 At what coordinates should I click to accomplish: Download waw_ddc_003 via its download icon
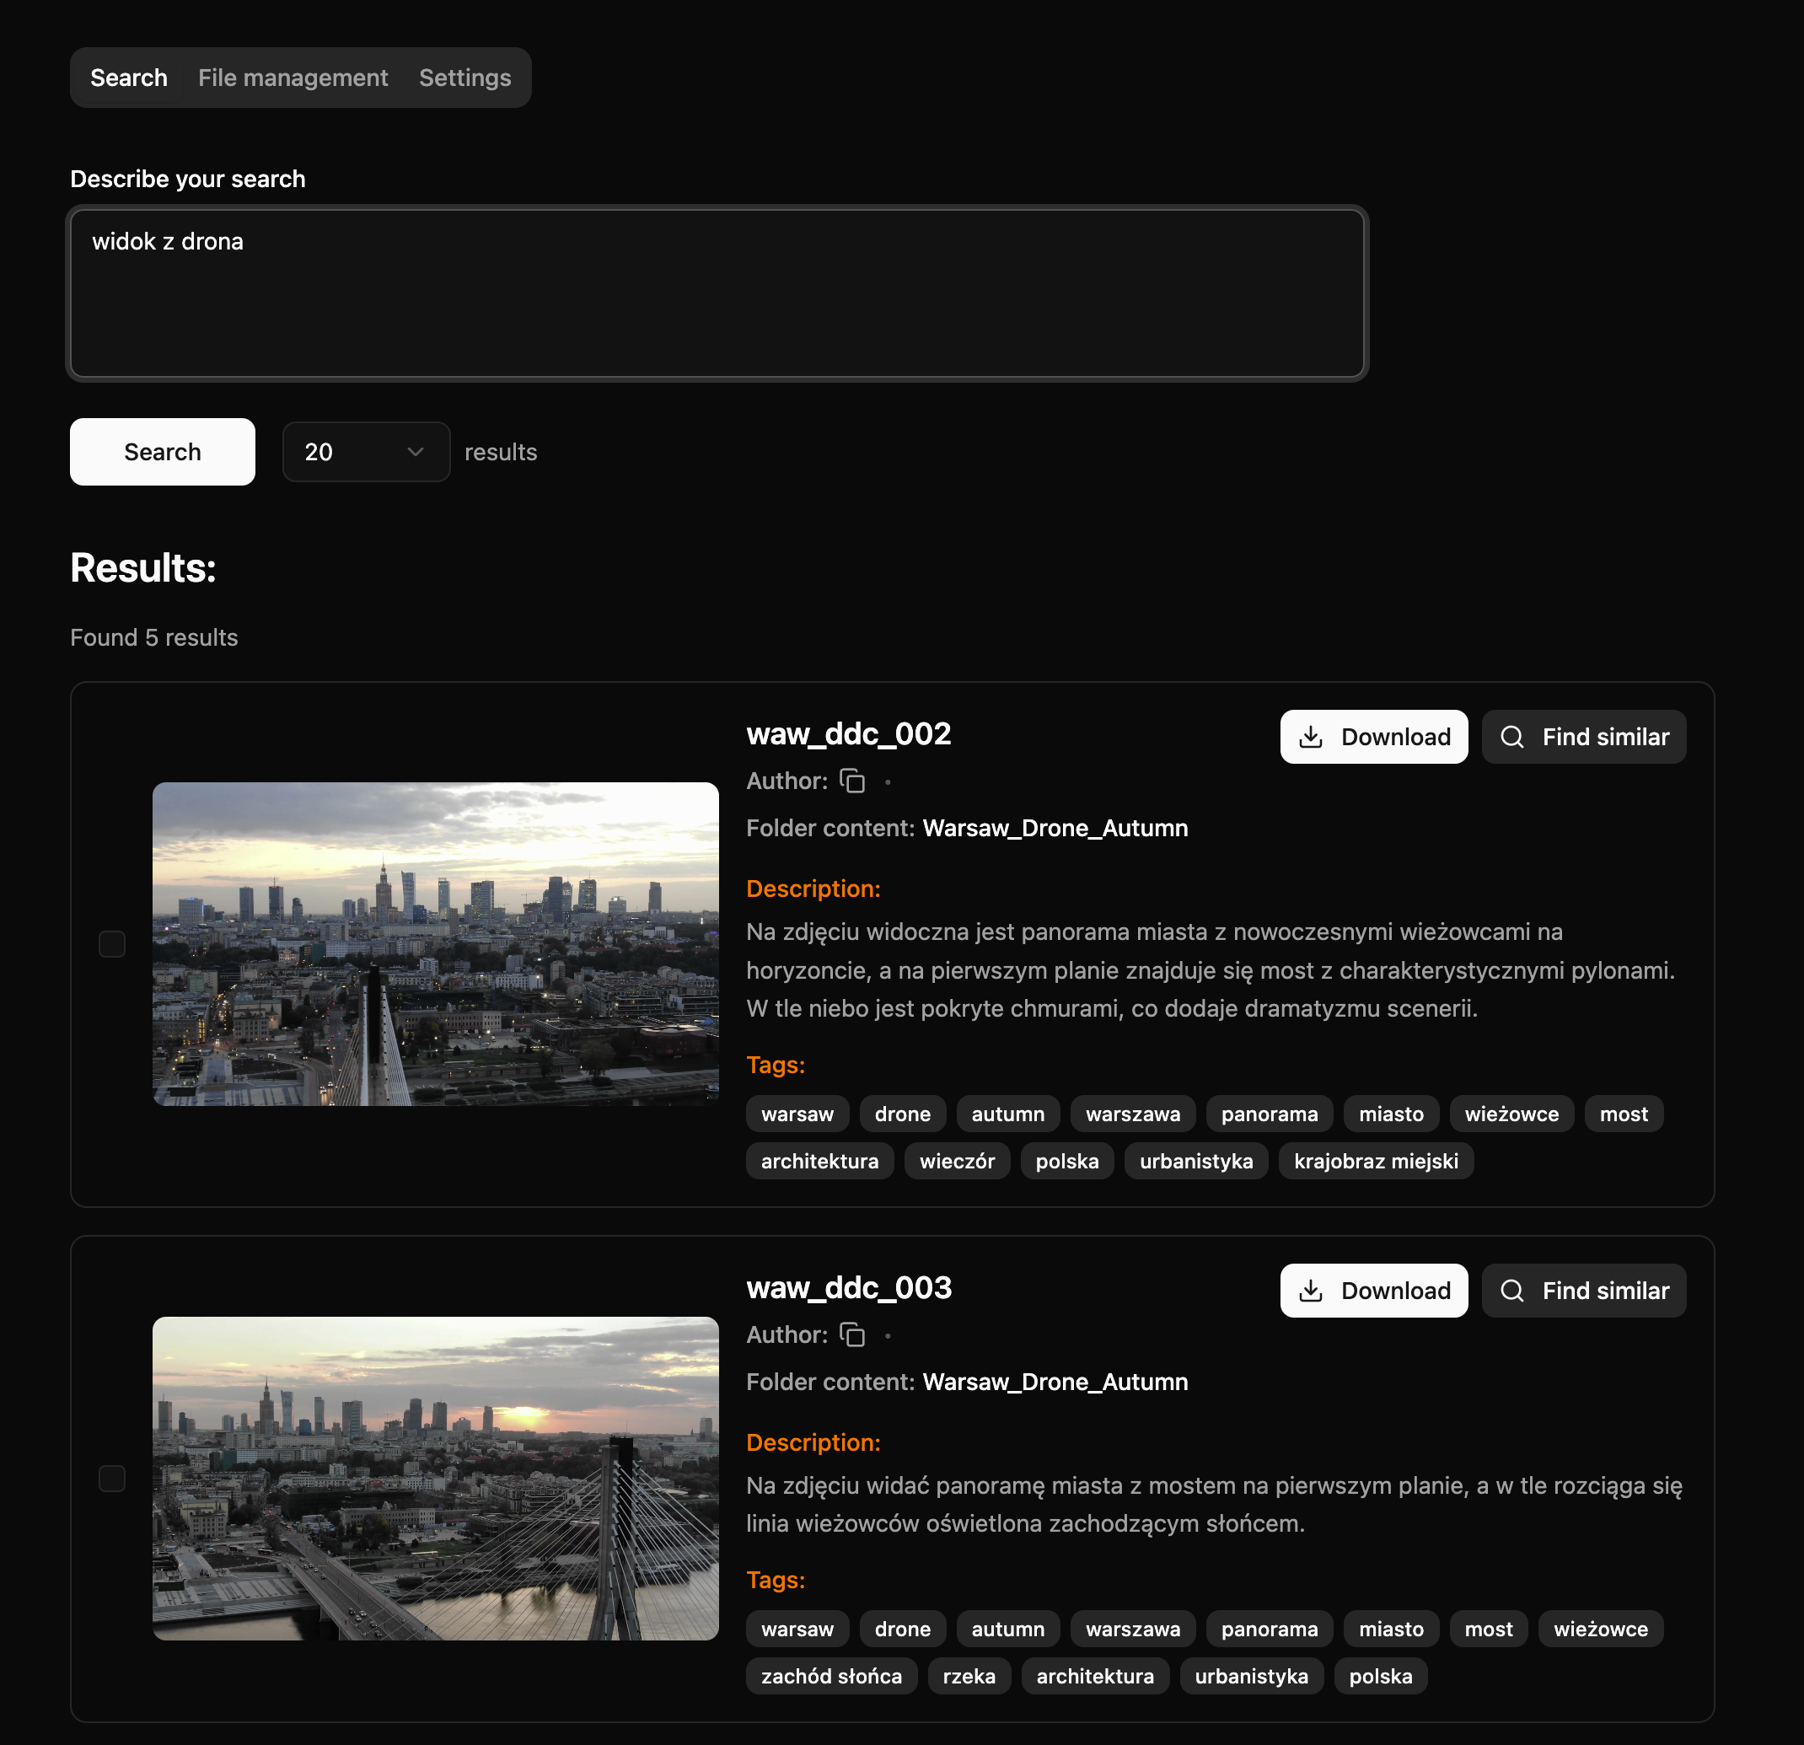1311,1291
